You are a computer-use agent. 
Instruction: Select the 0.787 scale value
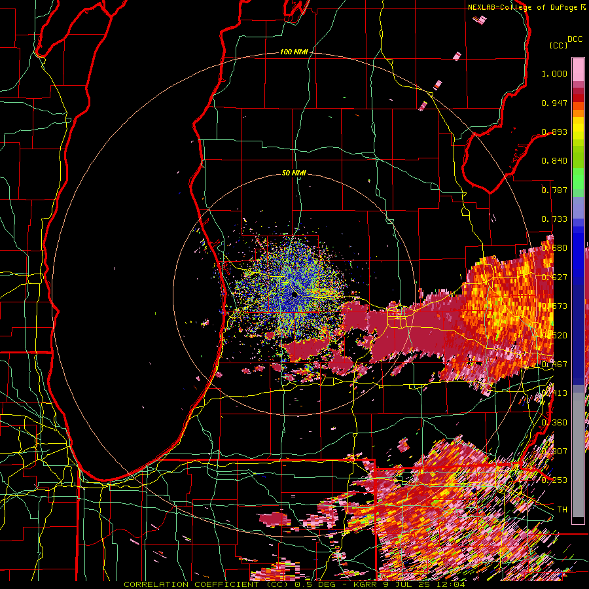point(554,190)
